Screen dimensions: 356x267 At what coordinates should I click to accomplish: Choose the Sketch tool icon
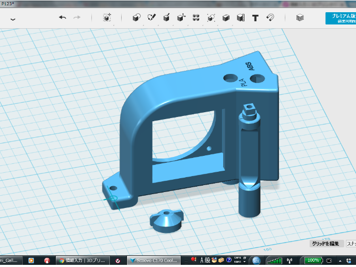[151, 18]
